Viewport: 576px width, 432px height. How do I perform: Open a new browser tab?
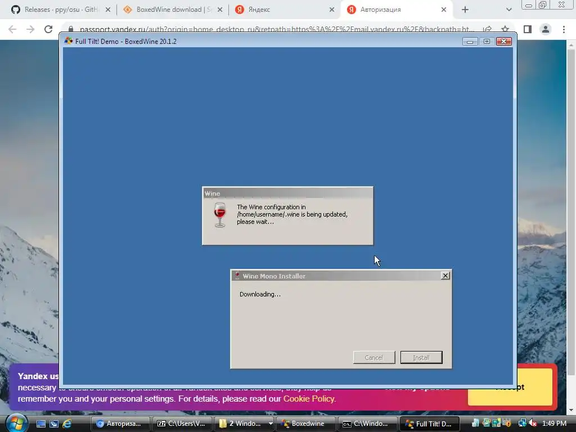[465, 10]
